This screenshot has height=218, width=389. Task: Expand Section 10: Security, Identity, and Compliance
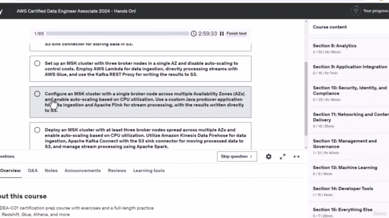(x=348, y=93)
